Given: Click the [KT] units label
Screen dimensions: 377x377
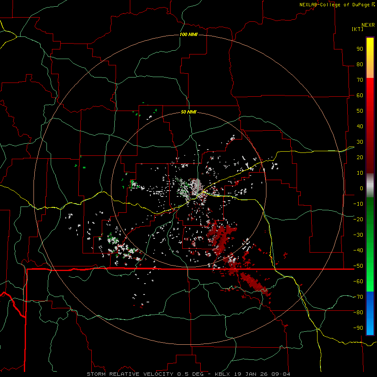Looking at the screenshot, I should [x=357, y=29].
